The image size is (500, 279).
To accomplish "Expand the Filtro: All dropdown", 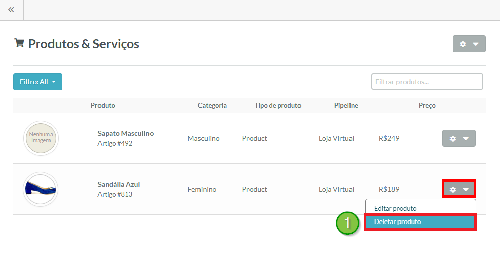I will pos(37,81).
